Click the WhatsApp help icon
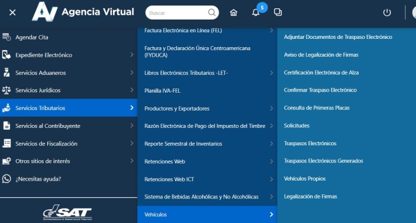The width and height of the screenshot is (416, 223). [x=7, y=179]
